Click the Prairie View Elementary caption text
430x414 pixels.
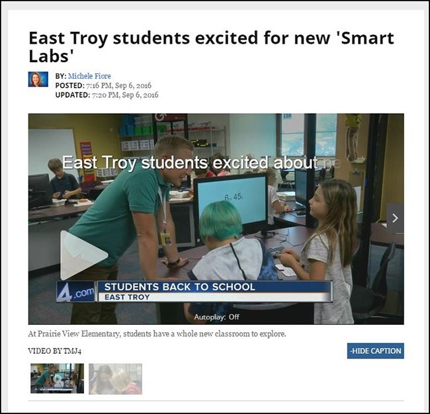pos(157,334)
